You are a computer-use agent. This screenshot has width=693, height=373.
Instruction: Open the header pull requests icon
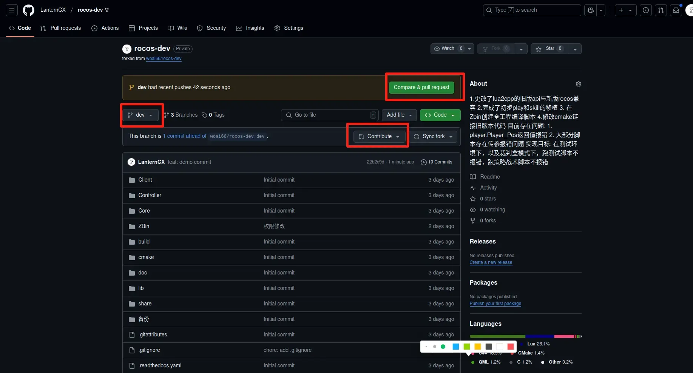[661, 10]
